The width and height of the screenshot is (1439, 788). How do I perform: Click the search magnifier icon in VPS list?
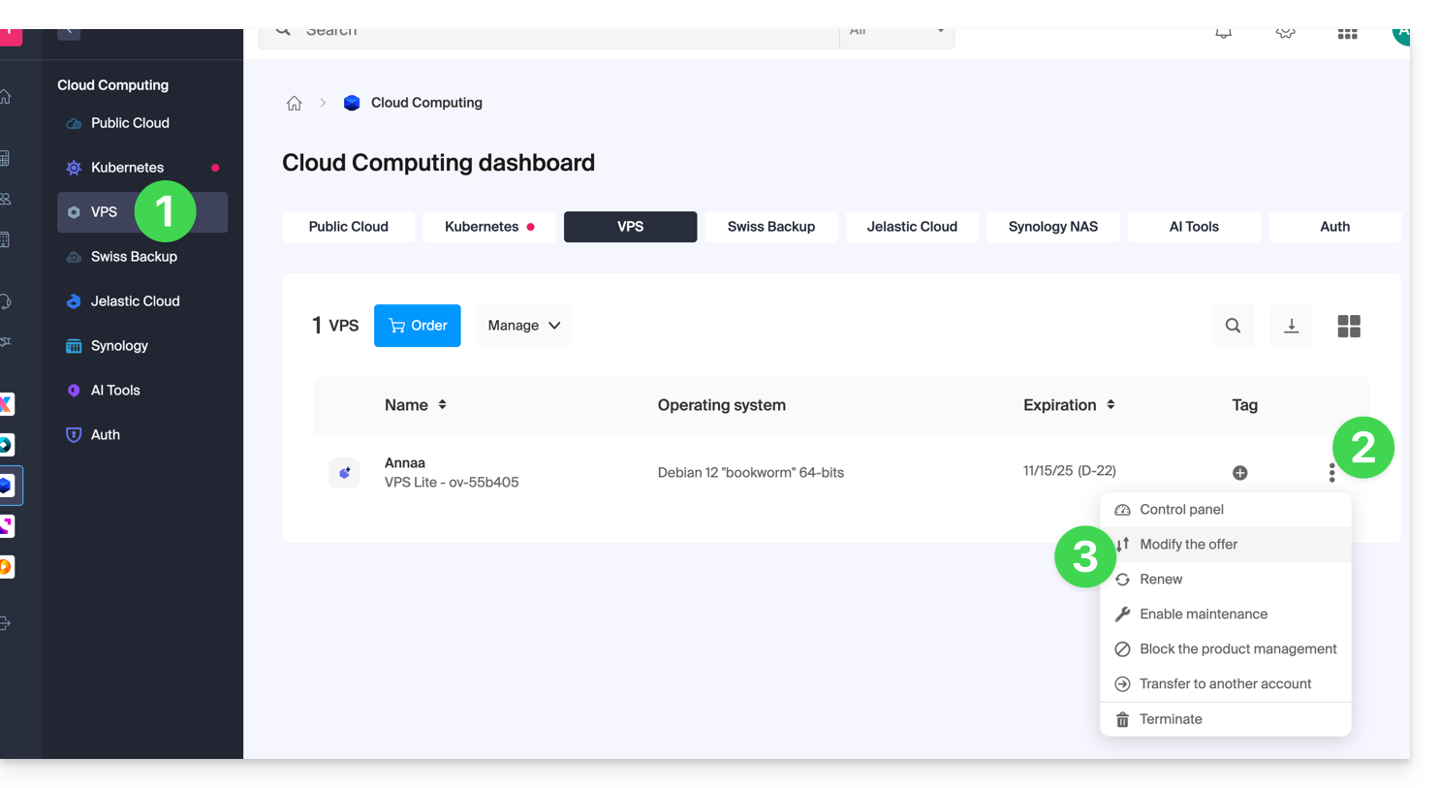pyautogui.click(x=1233, y=326)
